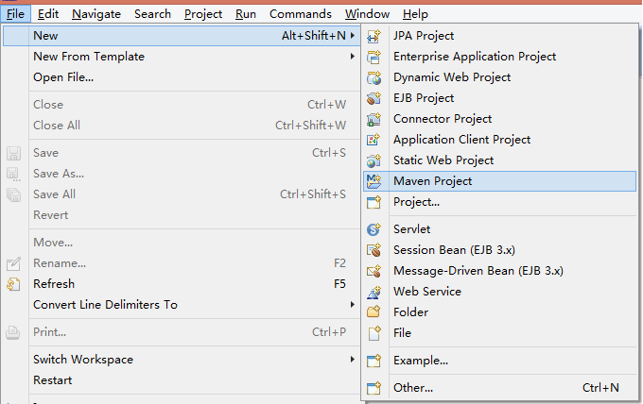643x404 pixels.
Task: Click the Print printer icon
Action: [13, 332]
